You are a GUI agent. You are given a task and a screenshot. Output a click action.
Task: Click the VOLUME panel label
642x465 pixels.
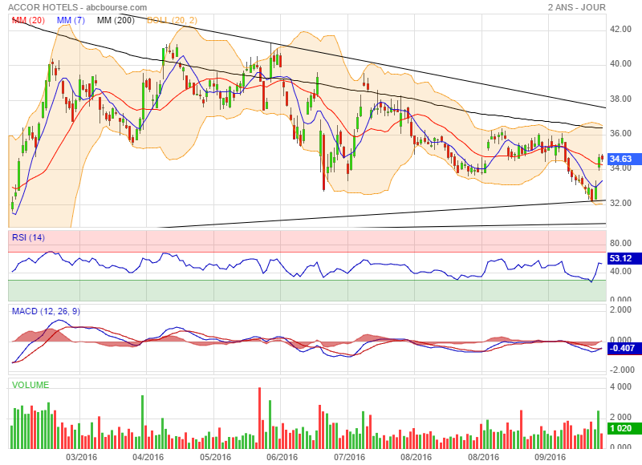pyautogui.click(x=30, y=385)
